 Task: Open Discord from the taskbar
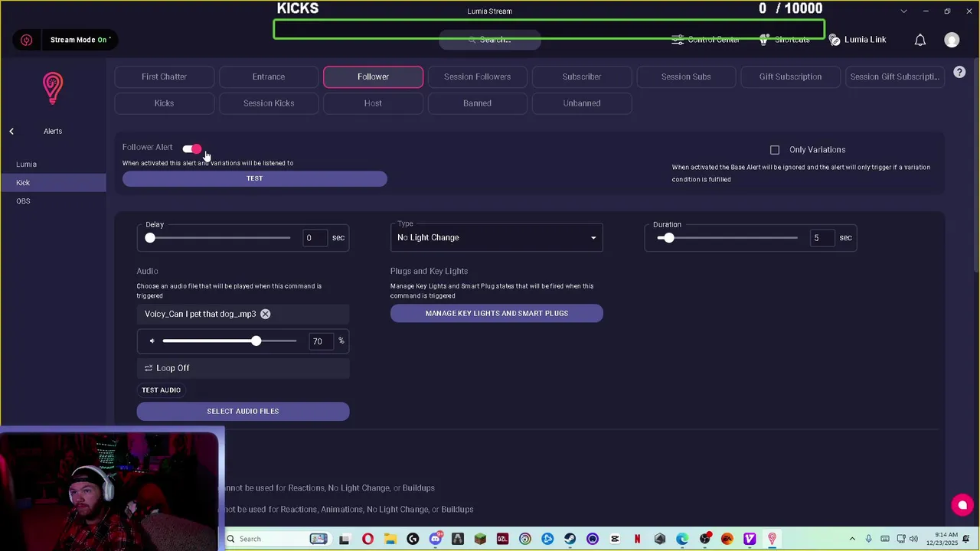436,539
